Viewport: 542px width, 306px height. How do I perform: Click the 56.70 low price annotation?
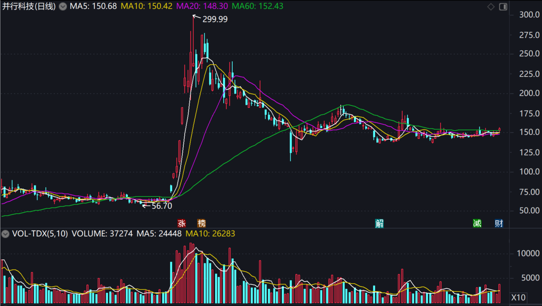point(162,206)
